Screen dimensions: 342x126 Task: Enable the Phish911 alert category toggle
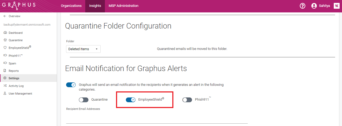(187, 100)
